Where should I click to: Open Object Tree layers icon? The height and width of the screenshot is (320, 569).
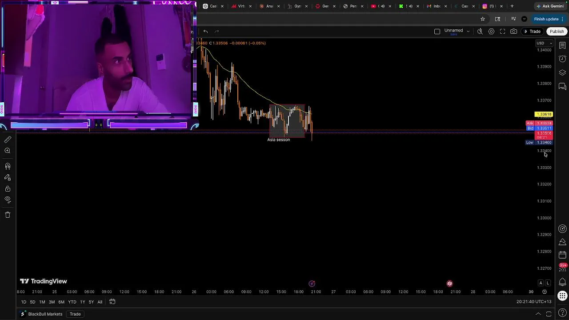[562, 72]
